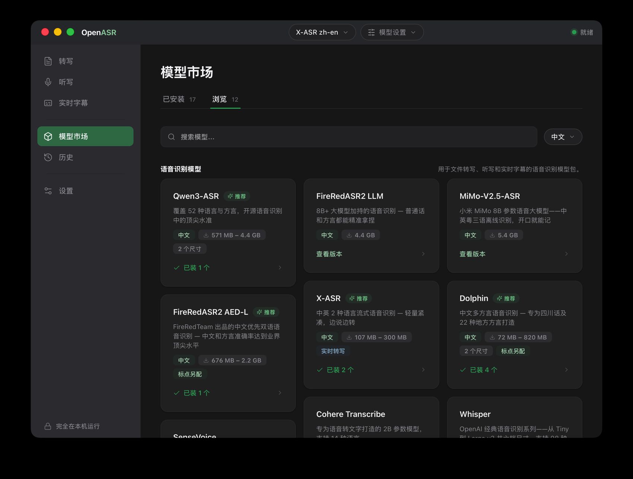Click the 推荐 badge on Qwen3-ASR
The image size is (633, 479).
click(237, 196)
